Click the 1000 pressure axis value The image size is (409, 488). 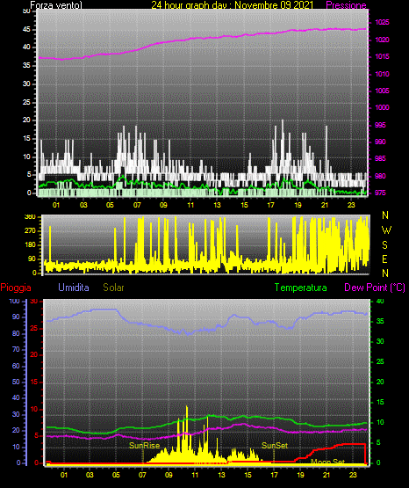(382, 107)
